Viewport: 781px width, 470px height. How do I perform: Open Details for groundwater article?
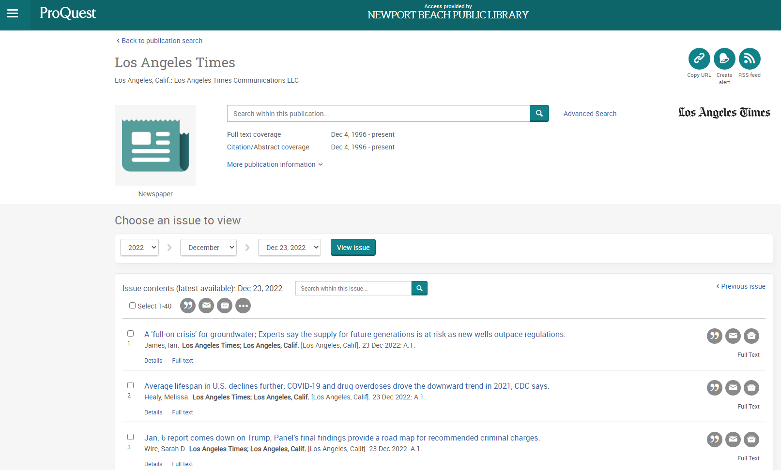(153, 361)
